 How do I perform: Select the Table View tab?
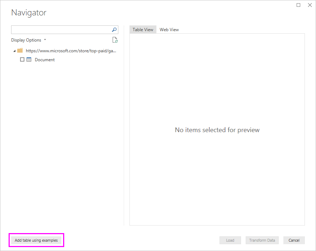pyautogui.click(x=142, y=29)
